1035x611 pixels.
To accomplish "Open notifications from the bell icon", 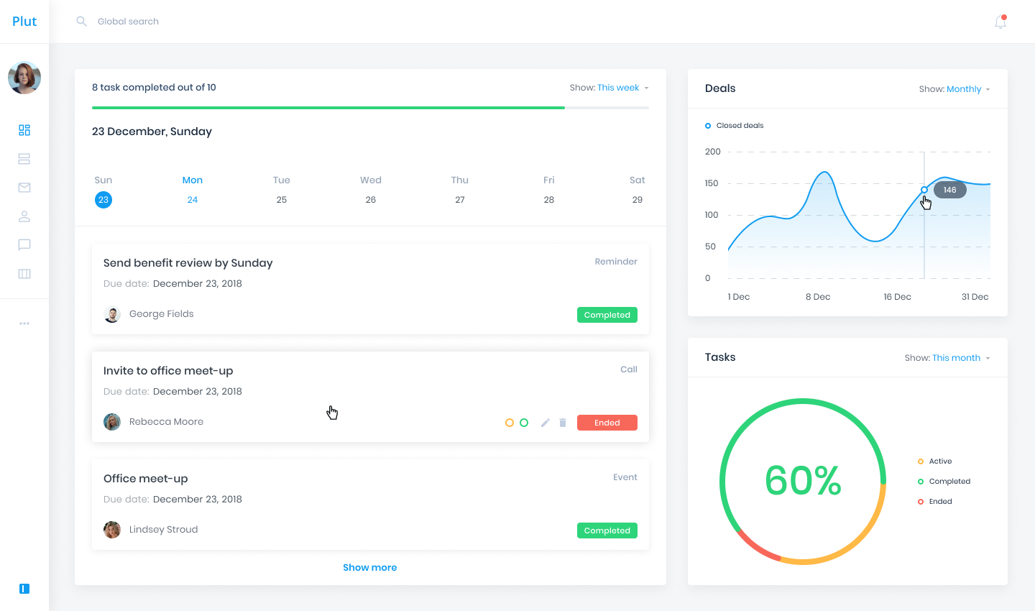I will click(1000, 22).
